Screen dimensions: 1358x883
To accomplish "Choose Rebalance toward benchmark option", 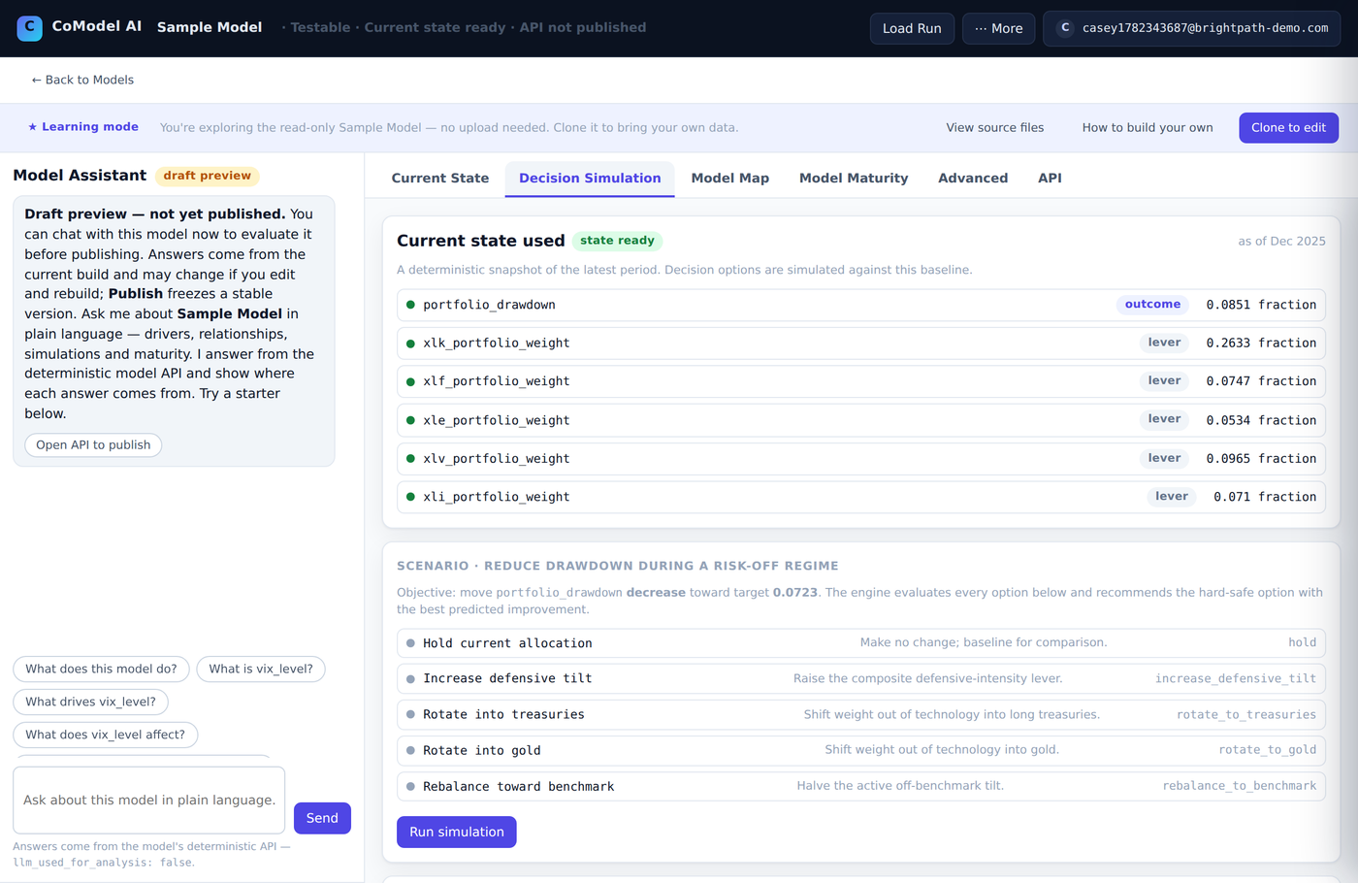I will coord(861,786).
